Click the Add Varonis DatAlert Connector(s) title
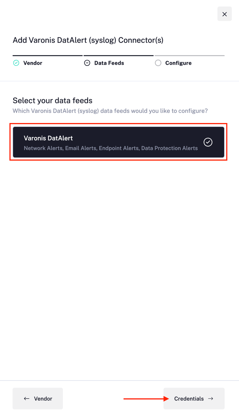Screen dimensions: 239x415 coord(88,40)
